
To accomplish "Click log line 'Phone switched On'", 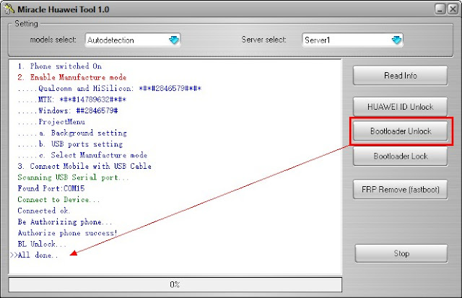I will pyautogui.click(x=59, y=66).
